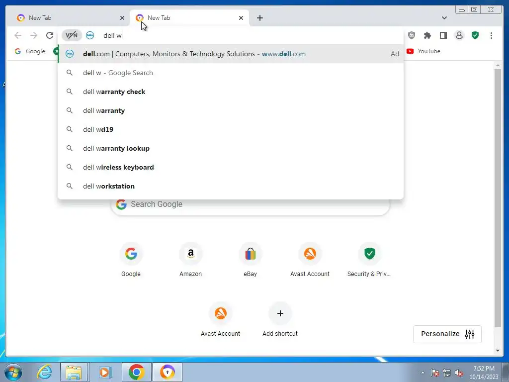Open the Security & Privacy shortcut

pos(369,260)
